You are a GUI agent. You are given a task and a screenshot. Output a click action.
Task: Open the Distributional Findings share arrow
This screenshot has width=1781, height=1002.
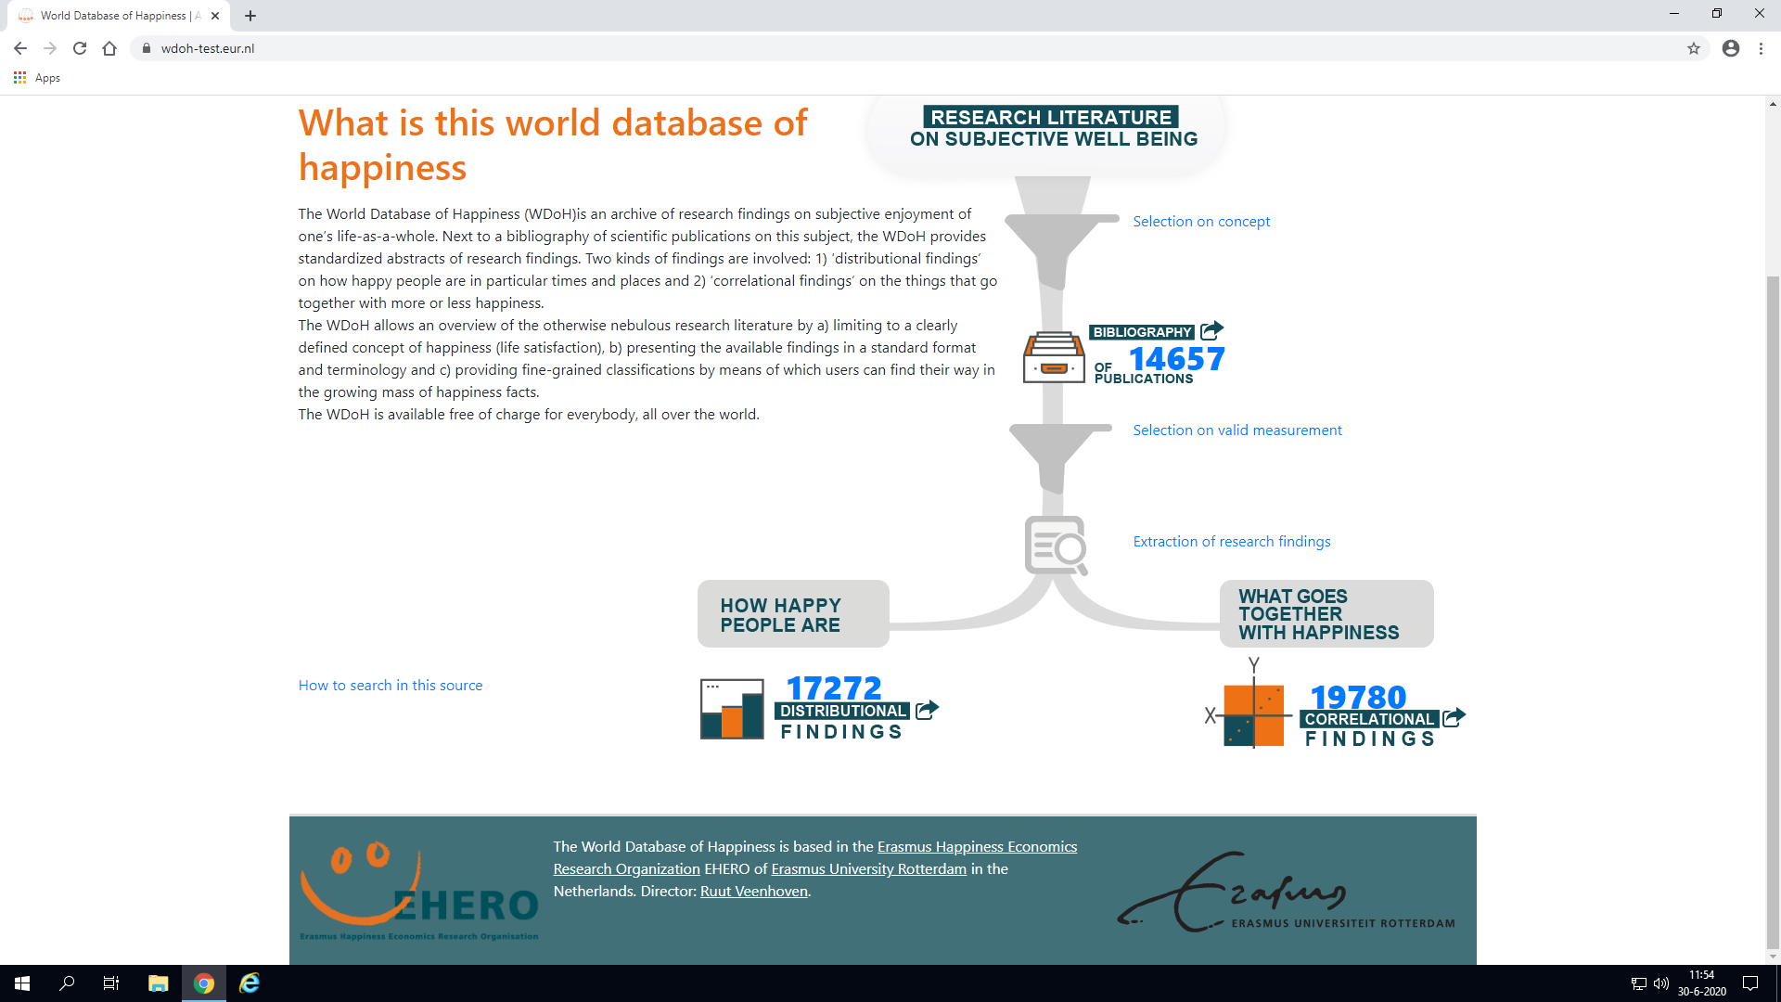coord(927,710)
